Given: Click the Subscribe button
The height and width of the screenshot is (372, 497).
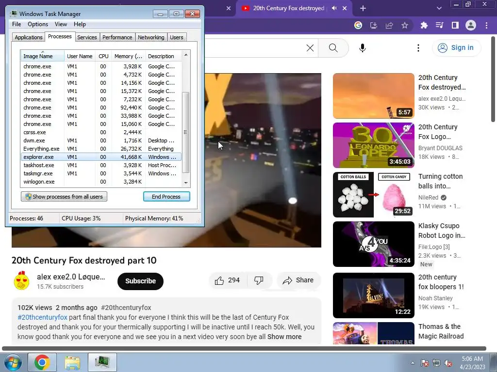Looking at the screenshot, I should click(140, 281).
